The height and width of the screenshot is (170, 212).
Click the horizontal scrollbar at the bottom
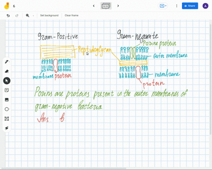coord(64,168)
